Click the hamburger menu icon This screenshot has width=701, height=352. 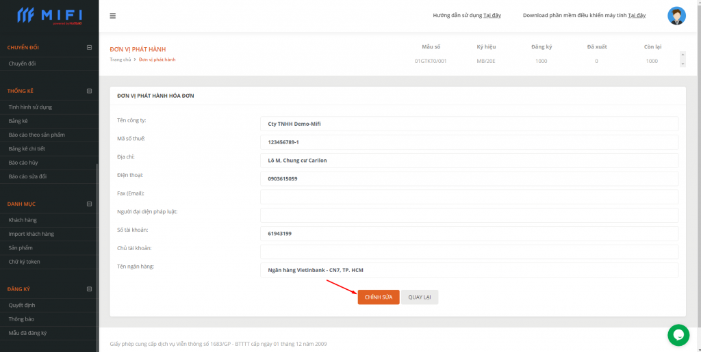point(113,16)
